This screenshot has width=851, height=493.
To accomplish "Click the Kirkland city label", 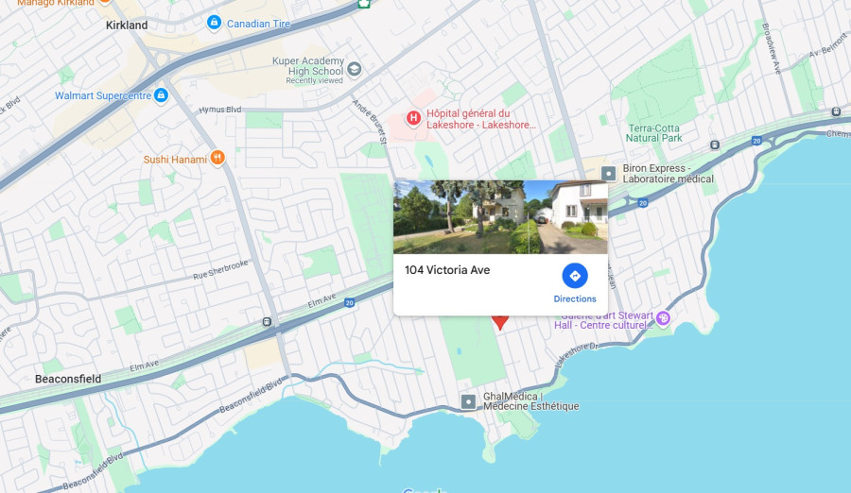I will (x=127, y=25).
